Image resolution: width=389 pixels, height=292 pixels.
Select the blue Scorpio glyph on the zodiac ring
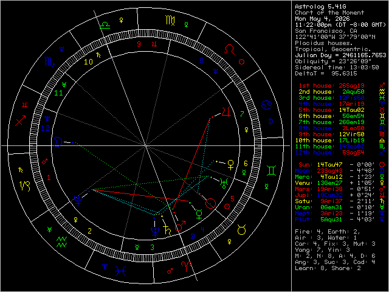(50, 61)
